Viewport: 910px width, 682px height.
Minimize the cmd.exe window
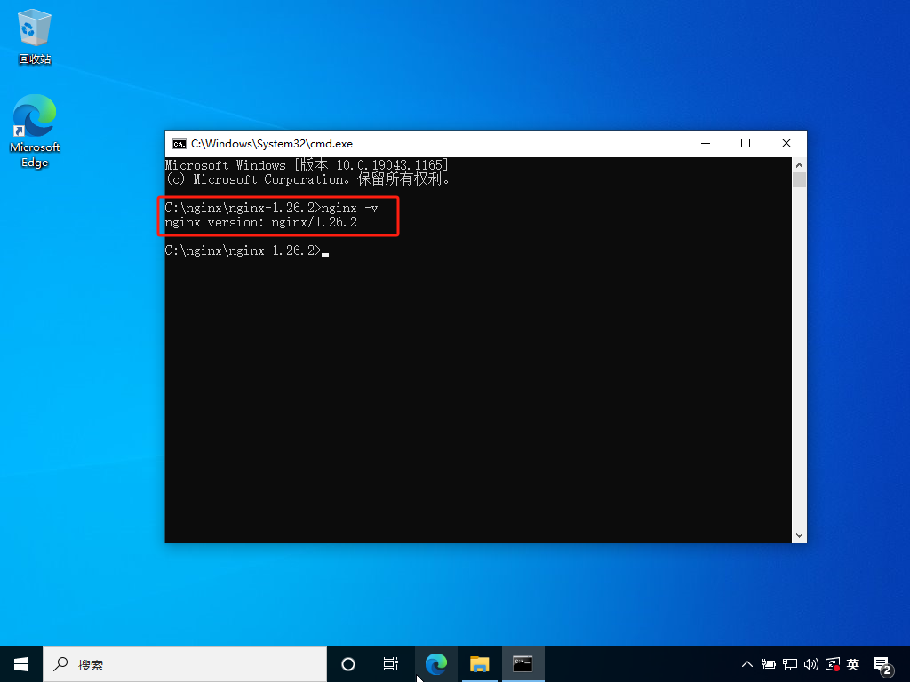pos(706,143)
